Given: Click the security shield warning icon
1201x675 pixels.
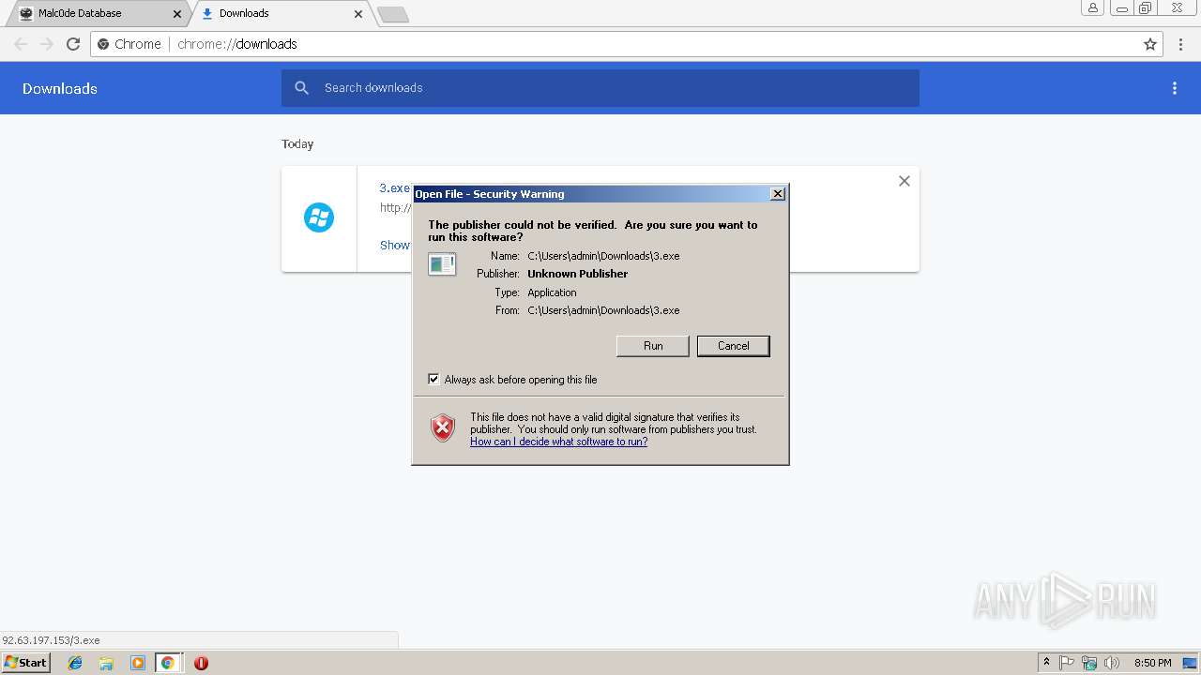Looking at the screenshot, I should [x=443, y=428].
